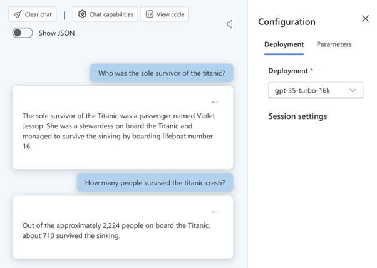Screen dimensions: 377x268
Task: Mute the chat using the speaker icon
Action: click(230, 24)
